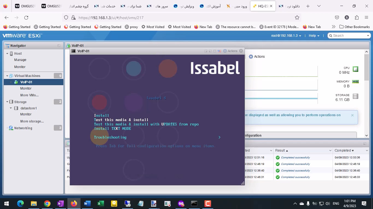Minimize the Navigator panel via its corner icon
The height and width of the screenshot is (209, 373).
59,46
